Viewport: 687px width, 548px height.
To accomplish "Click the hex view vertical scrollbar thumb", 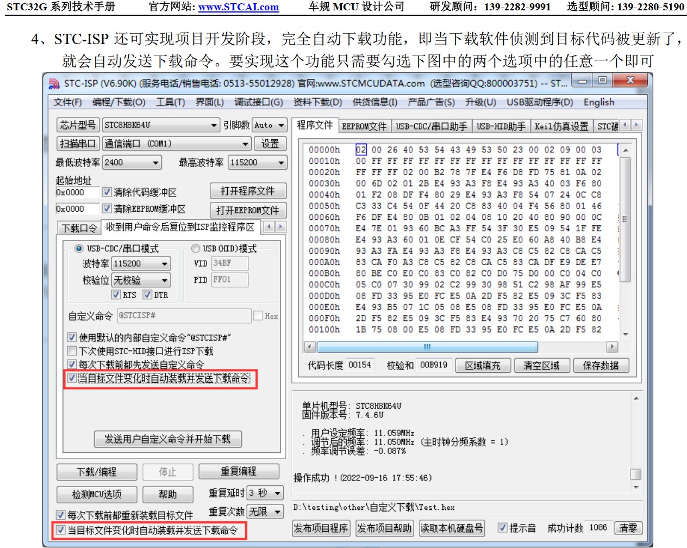I will tap(625, 219).
